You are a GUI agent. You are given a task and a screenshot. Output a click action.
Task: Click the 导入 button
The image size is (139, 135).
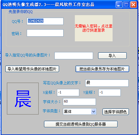pyautogui.click(x=112, y=56)
